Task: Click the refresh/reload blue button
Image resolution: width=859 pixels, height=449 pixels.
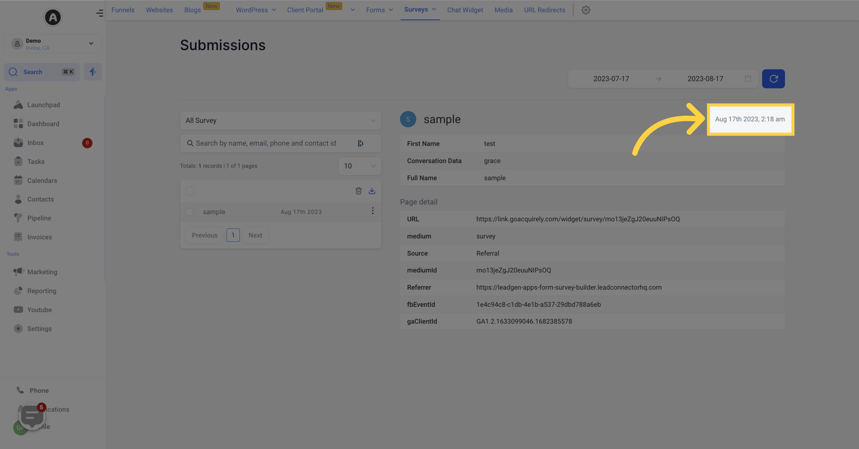Action: coord(774,78)
